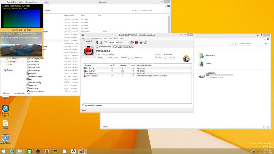274x154 pixels.
Task: Select DirectIo32.sys file
Action: [35, 67]
